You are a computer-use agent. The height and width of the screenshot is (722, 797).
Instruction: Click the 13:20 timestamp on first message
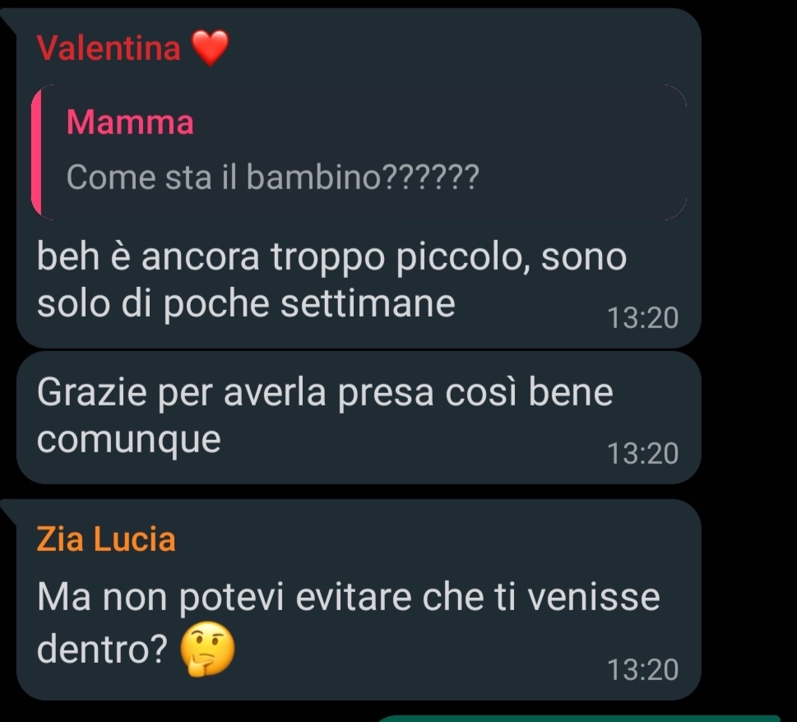tap(643, 318)
